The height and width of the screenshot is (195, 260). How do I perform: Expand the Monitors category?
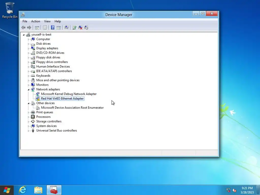pyautogui.click(x=28, y=85)
